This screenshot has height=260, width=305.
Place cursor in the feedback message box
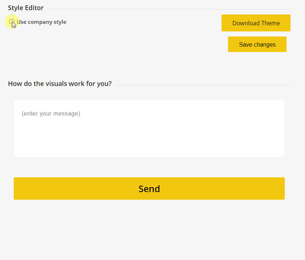coord(149,134)
